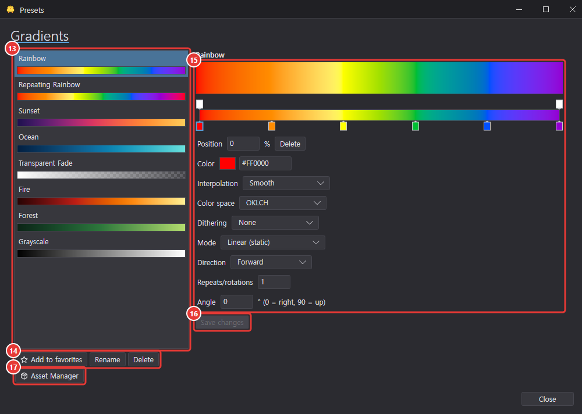Expand the Dithering dropdown set to None

pos(275,223)
